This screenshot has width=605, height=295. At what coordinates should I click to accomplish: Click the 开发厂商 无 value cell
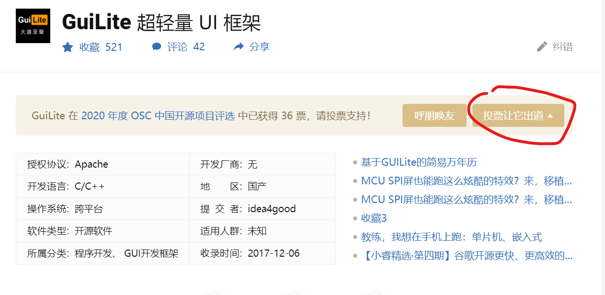click(x=252, y=164)
